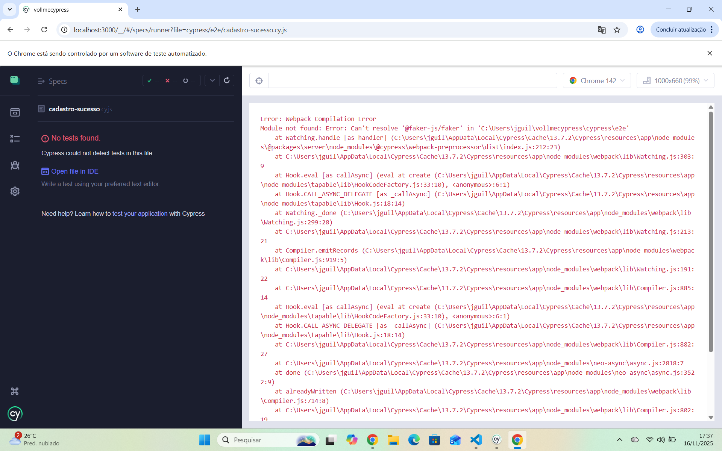Open a new browser tab
This screenshot has width=722, height=451.
pos(138,10)
